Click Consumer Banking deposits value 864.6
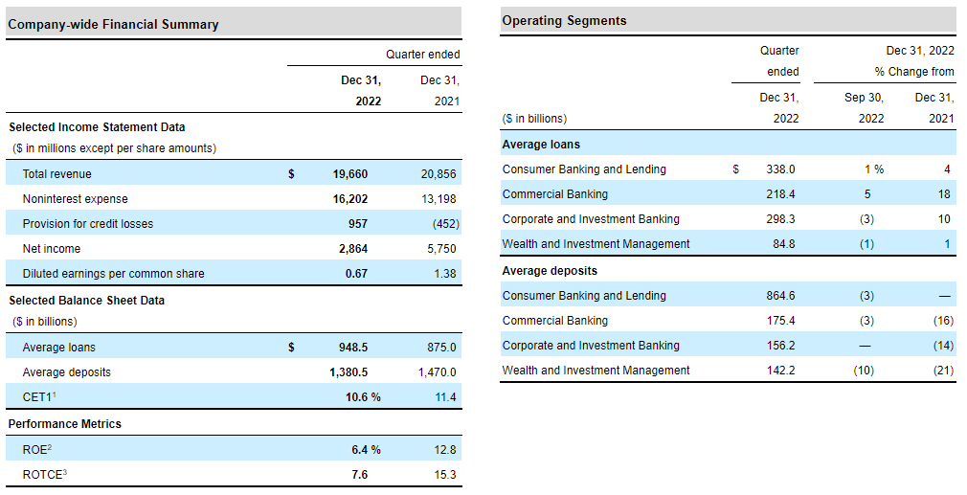967x495 pixels. (x=780, y=296)
